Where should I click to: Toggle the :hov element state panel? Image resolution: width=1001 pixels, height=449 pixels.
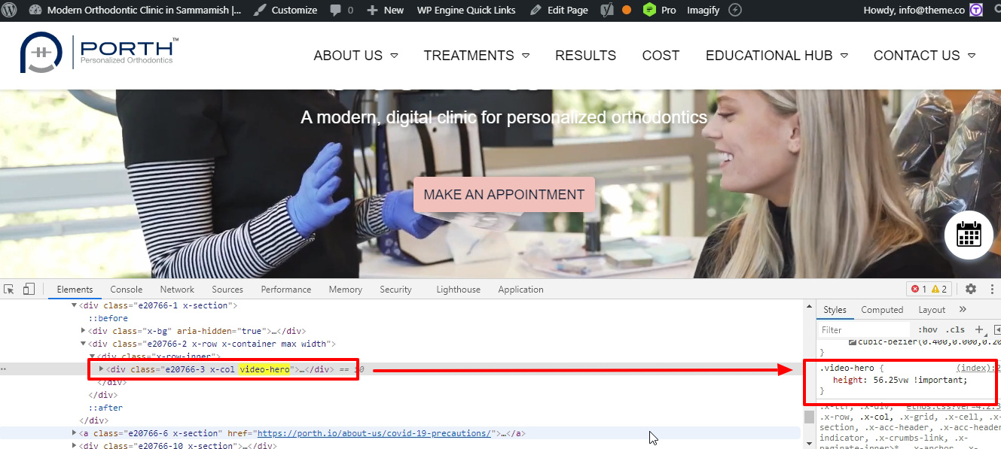click(928, 329)
